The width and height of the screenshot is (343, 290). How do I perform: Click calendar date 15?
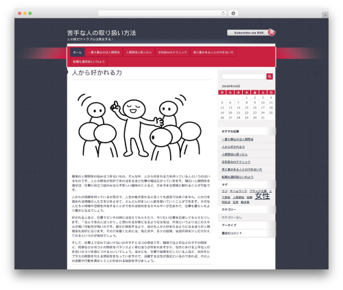pyautogui.click(x=246, y=108)
